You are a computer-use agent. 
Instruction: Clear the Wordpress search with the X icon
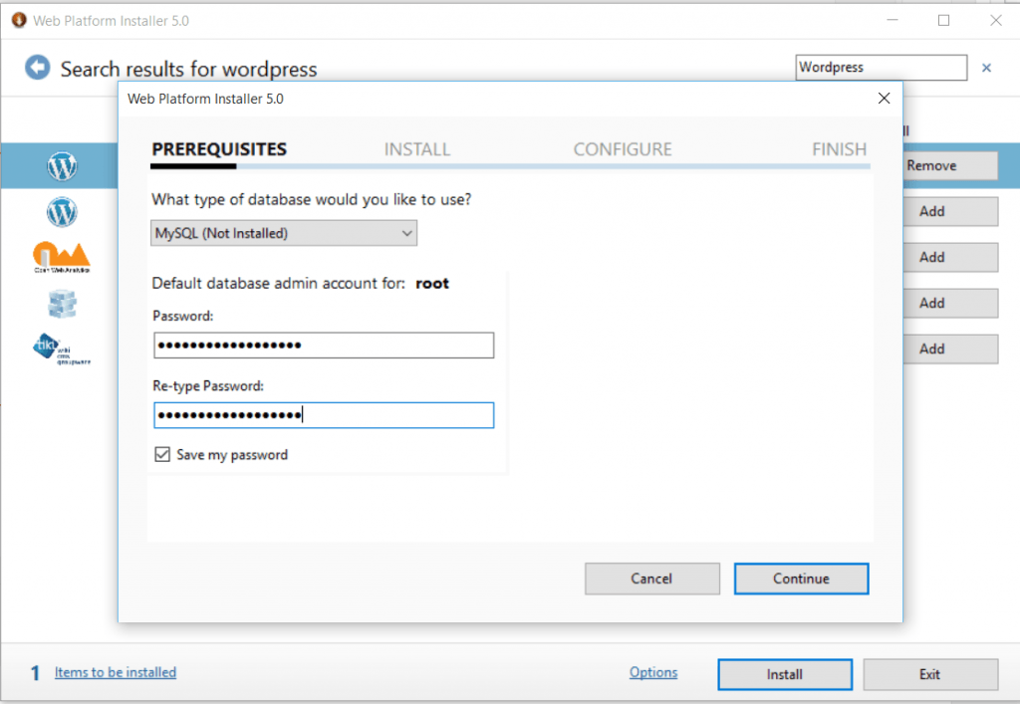click(986, 68)
